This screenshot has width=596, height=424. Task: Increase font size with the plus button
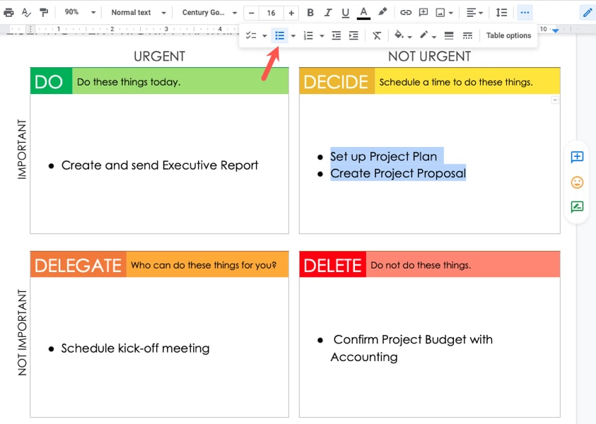point(291,12)
